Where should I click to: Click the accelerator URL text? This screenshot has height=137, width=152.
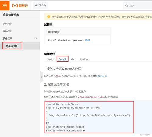pyautogui.click(x=66, y=40)
